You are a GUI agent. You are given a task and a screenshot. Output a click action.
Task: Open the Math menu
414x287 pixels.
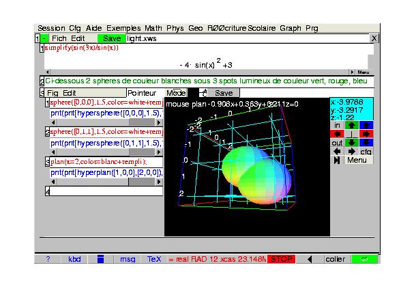point(154,28)
